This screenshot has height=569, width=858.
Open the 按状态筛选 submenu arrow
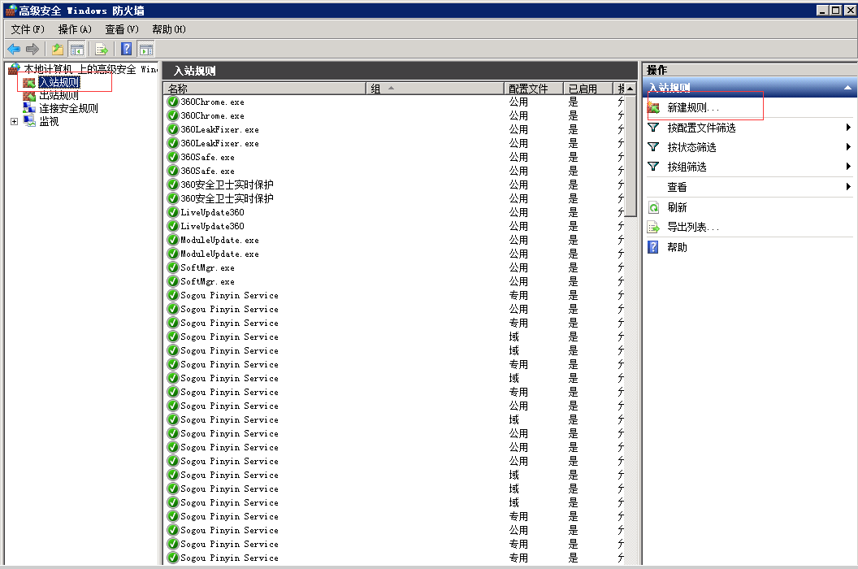[x=848, y=147]
